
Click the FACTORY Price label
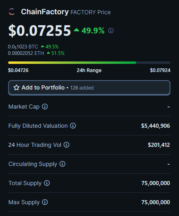[91, 12]
